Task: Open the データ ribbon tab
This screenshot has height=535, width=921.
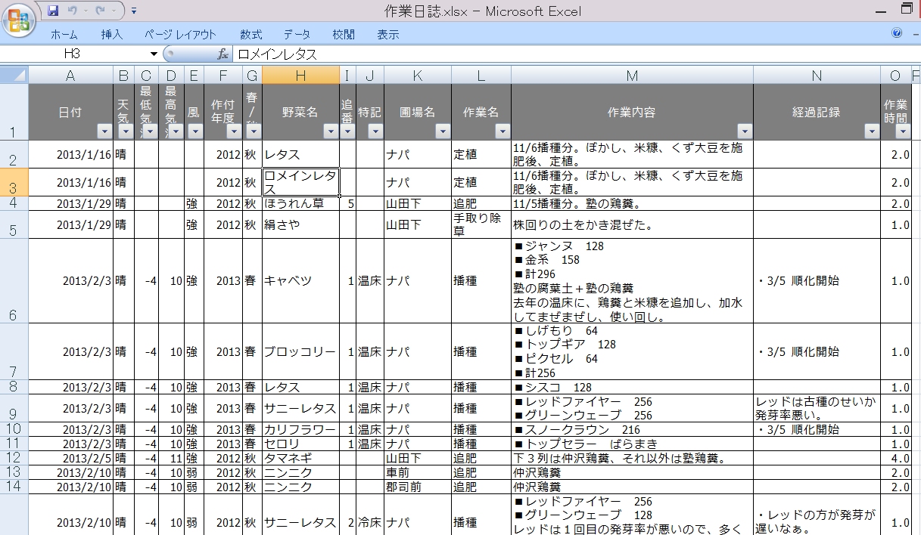Action: 297,34
